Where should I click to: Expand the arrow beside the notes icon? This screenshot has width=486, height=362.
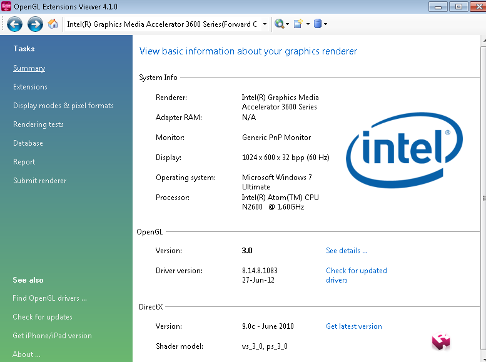(306, 24)
